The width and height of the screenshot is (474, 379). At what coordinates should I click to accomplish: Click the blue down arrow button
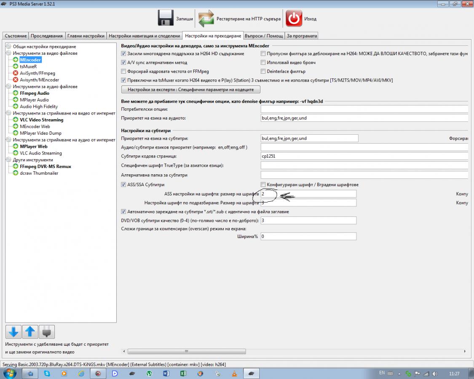click(x=13, y=332)
